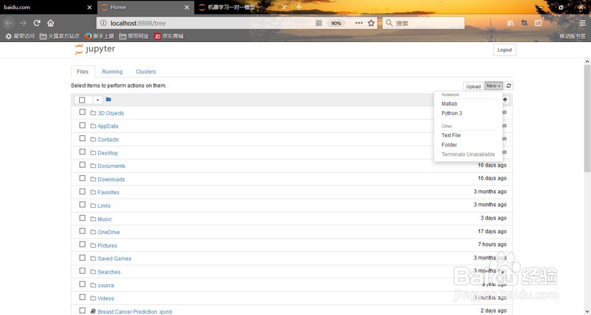Open the Firefox hamburger menu
591x315 pixels.
pyautogui.click(x=583, y=23)
